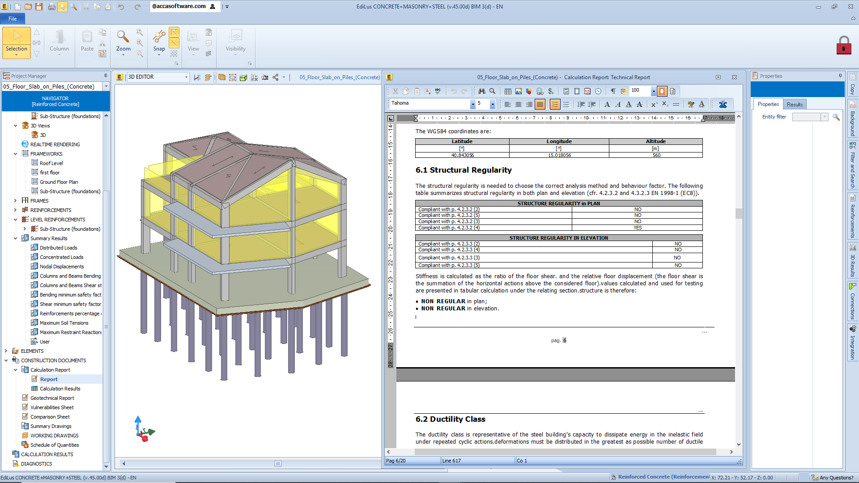The image size is (859, 483).
Task: Toggle the top snap option in ribbon
Action: [174, 33]
